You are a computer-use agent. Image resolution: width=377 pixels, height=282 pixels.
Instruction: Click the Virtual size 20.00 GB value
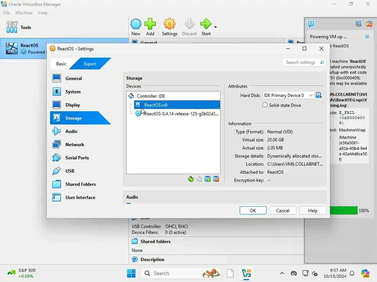pyautogui.click(x=275, y=140)
